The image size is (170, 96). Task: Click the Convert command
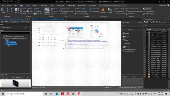tap(64, 14)
